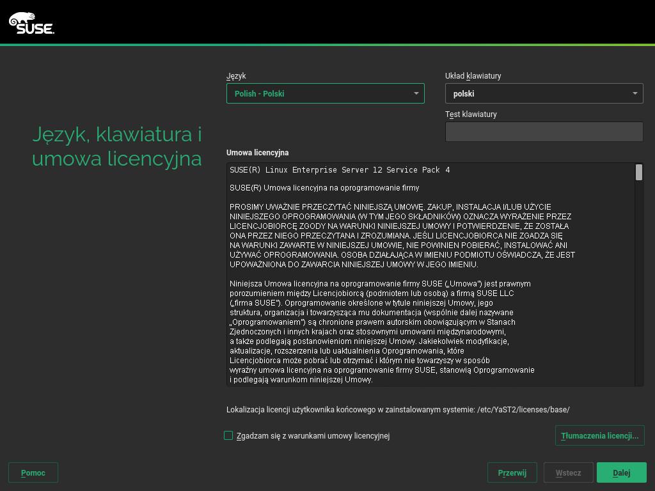The width and height of the screenshot is (655, 491).
Task: Enable Zgadzam się z warunkami umowy checkbox
Action: [228, 435]
